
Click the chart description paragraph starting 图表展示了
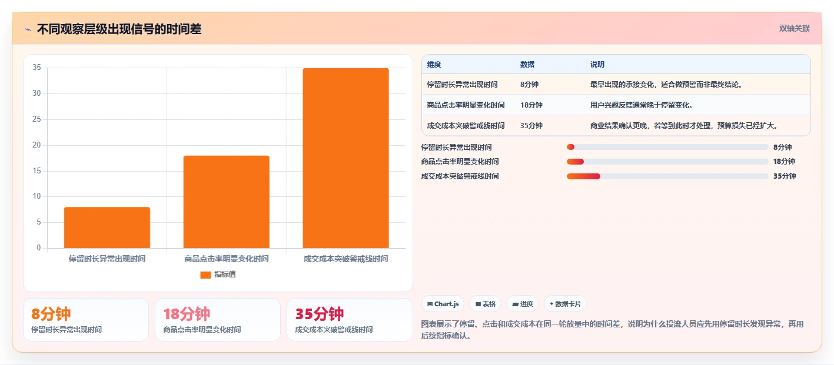(613, 330)
